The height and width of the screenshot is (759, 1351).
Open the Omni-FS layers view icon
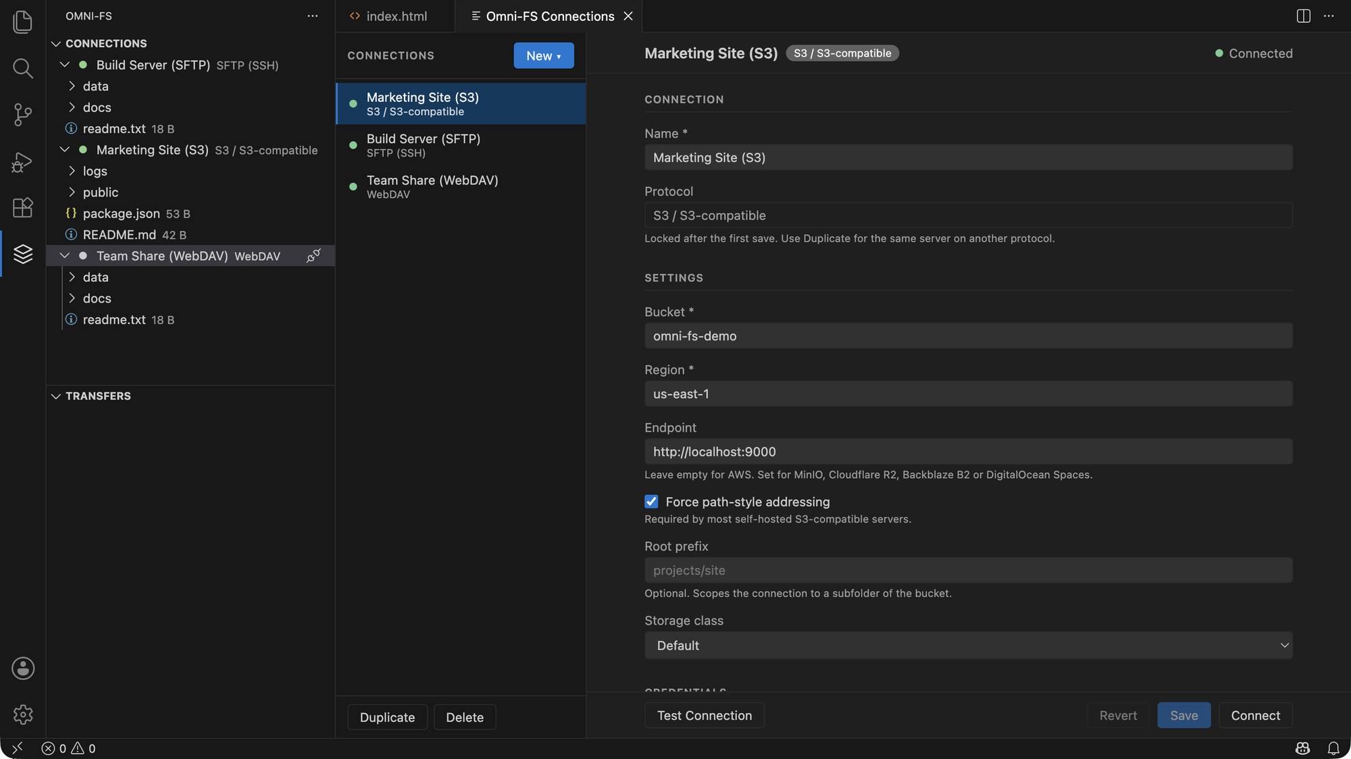[x=23, y=254]
